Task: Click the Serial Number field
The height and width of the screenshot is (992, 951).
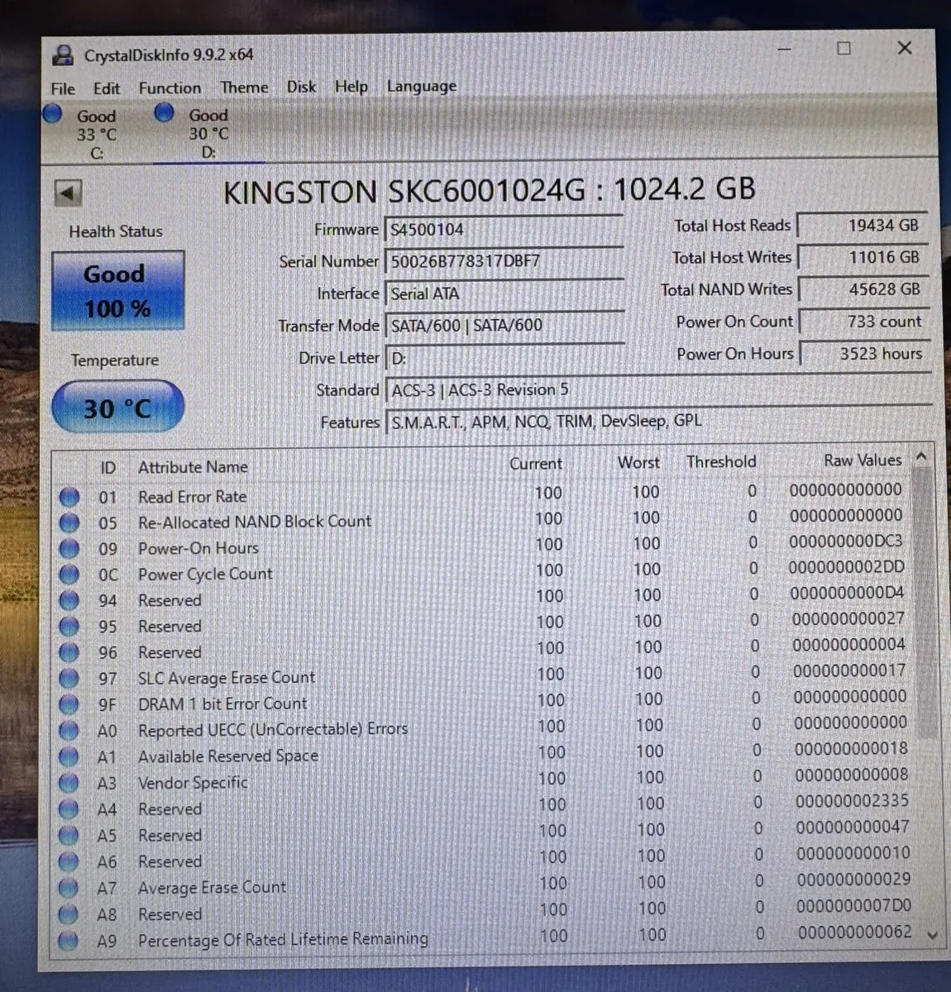Action: click(x=504, y=261)
